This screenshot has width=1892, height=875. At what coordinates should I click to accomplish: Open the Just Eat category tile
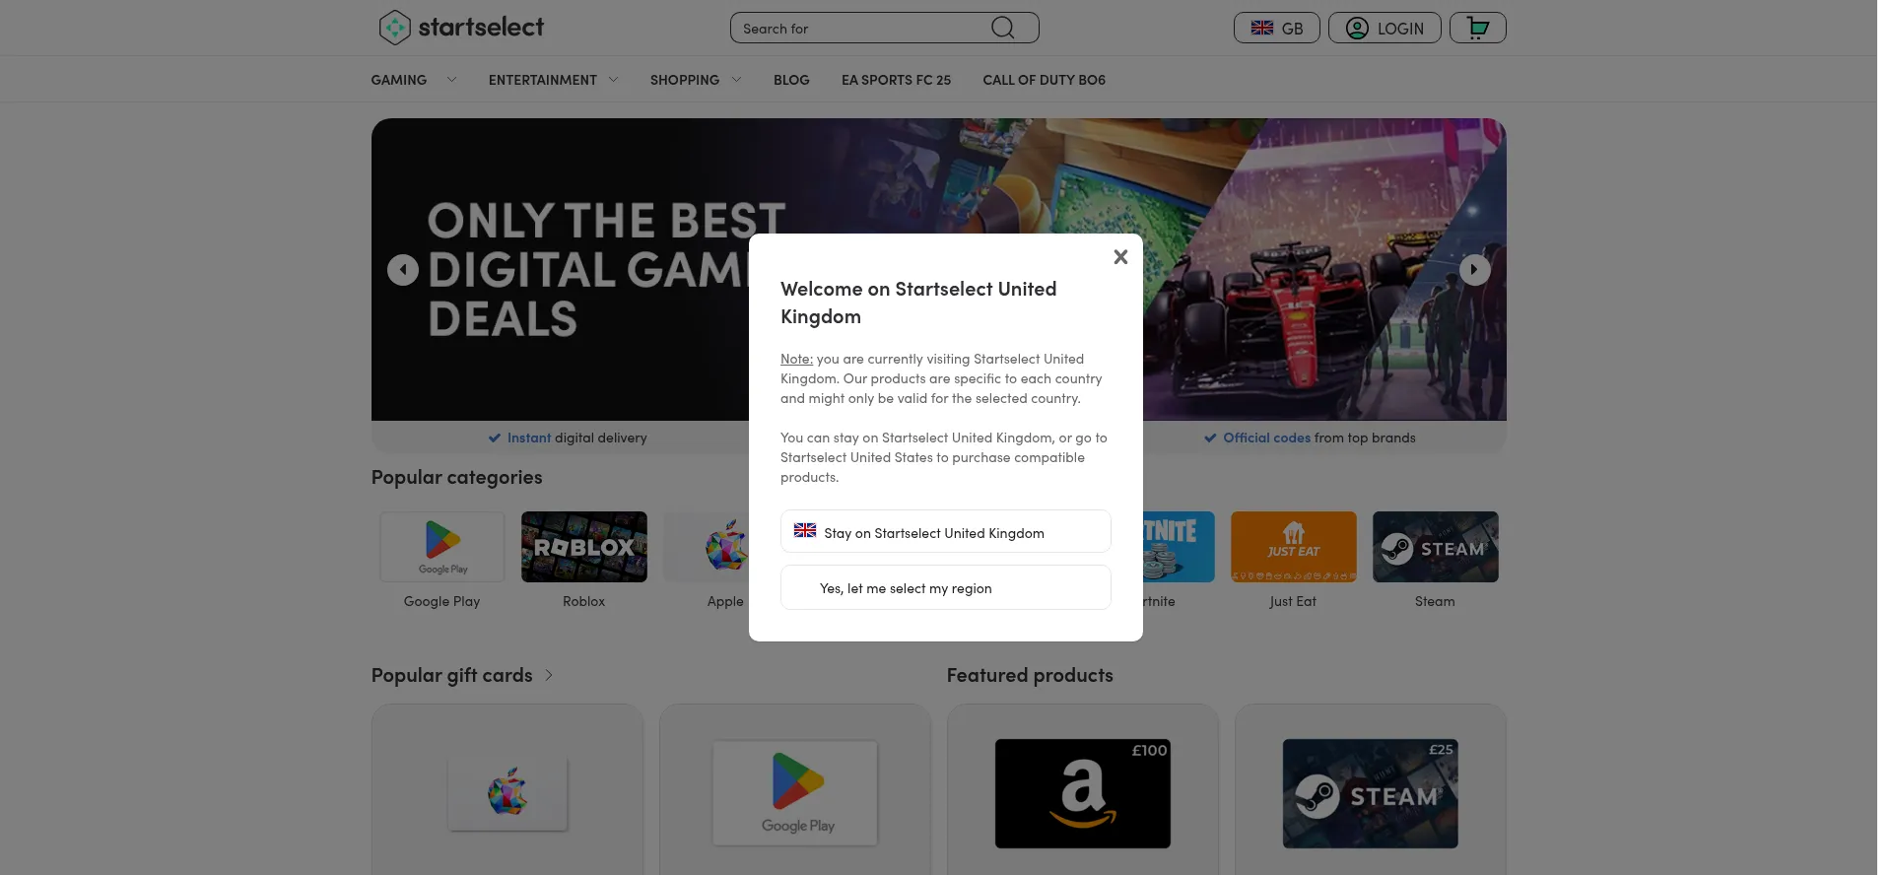pos(1294,547)
